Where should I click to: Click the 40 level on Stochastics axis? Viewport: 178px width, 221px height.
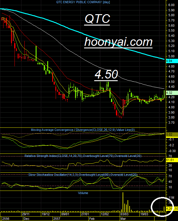(170, 182)
